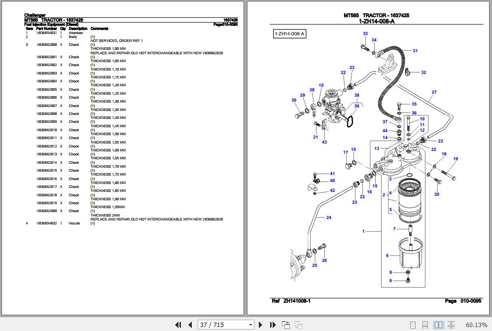Click the 1-ZH14-008-A callout label
The width and height of the screenshot is (492, 331).
click(x=290, y=34)
